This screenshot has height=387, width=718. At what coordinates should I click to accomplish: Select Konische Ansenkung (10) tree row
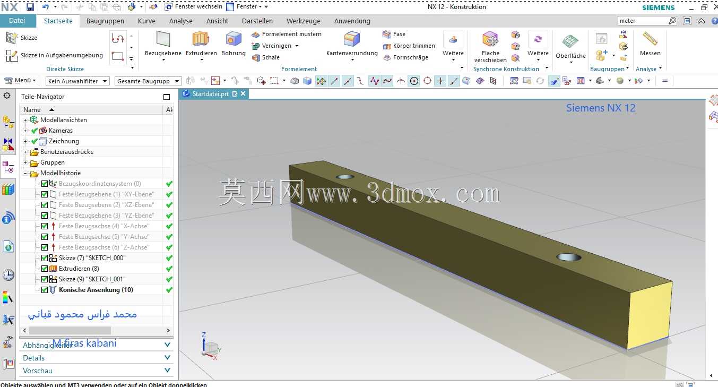[96, 290]
